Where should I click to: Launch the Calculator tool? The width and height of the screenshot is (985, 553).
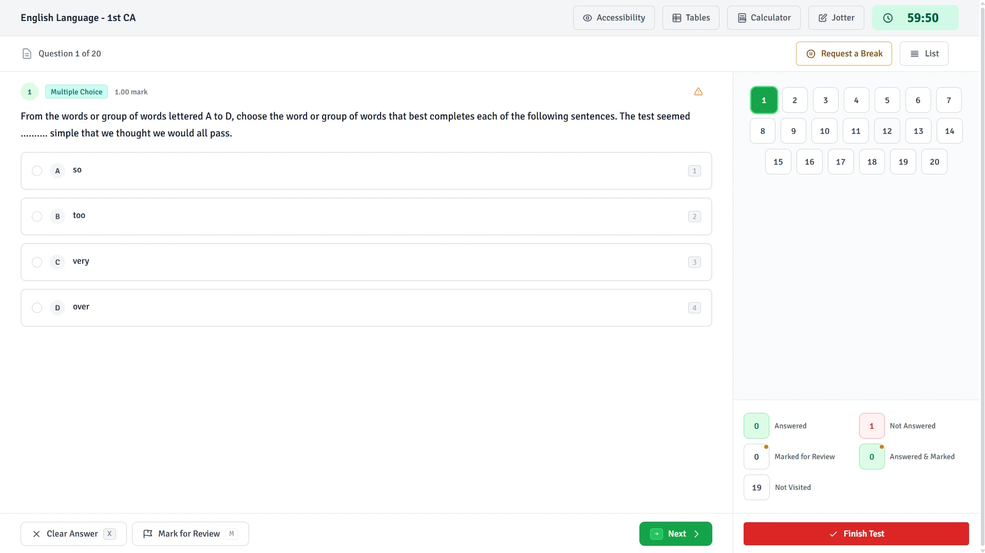pyautogui.click(x=764, y=18)
